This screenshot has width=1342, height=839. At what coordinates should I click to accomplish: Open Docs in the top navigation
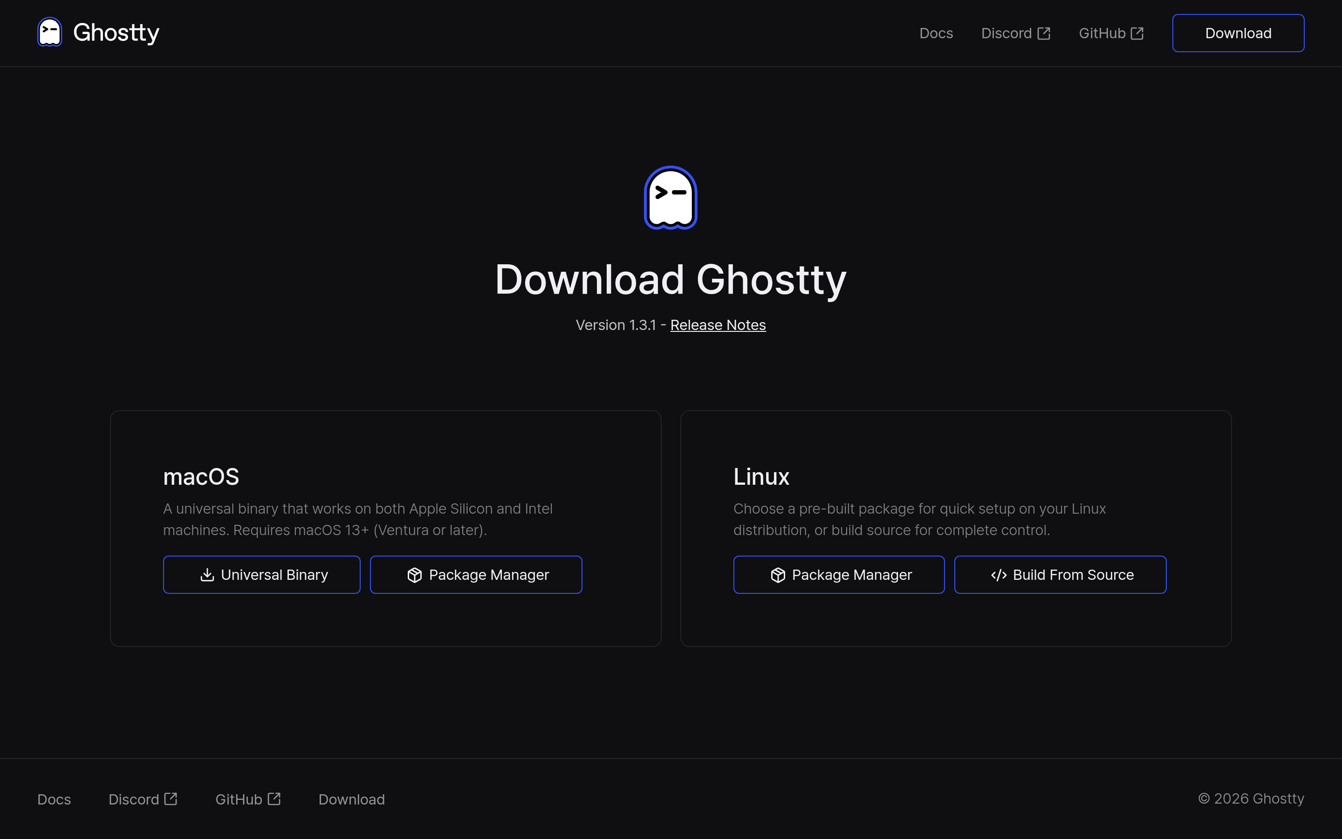[x=936, y=33]
